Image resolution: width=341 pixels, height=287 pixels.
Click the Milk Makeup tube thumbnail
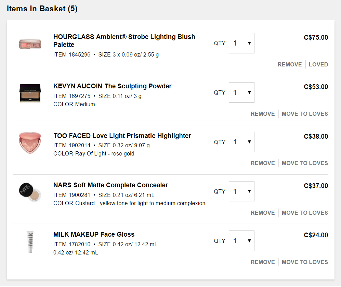pyautogui.click(x=30, y=242)
